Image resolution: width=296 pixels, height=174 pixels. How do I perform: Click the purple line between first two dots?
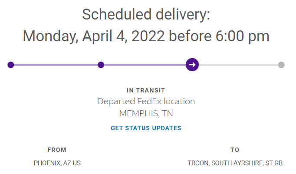tap(56, 65)
